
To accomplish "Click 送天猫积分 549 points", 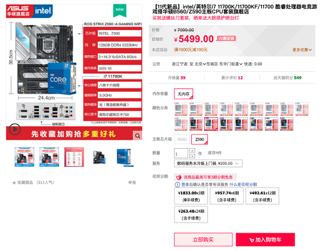I will 287,78.
